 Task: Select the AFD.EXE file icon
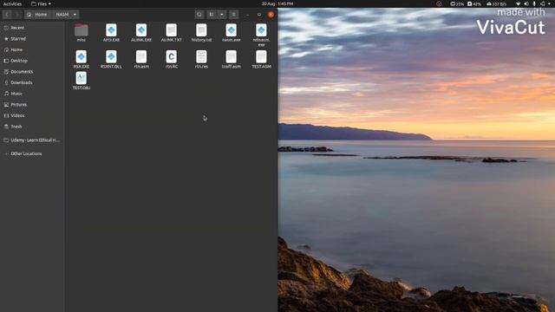pos(111,30)
